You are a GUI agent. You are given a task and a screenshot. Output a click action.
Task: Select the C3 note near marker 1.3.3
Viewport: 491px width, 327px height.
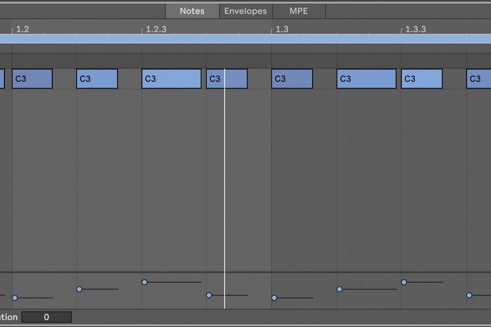pyautogui.click(x=421, y=78)
